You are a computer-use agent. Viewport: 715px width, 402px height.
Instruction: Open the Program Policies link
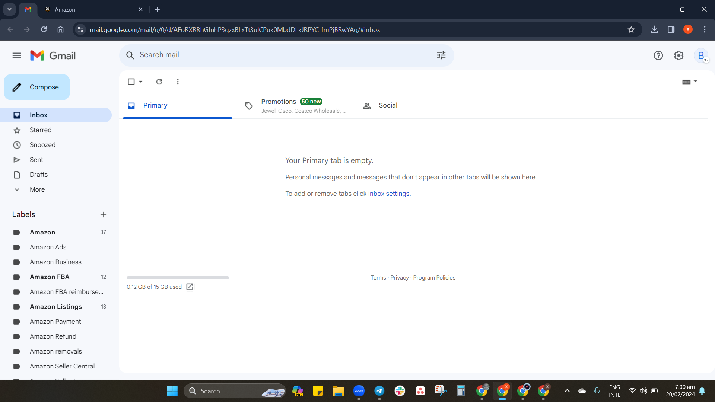(x=434, y=278)
